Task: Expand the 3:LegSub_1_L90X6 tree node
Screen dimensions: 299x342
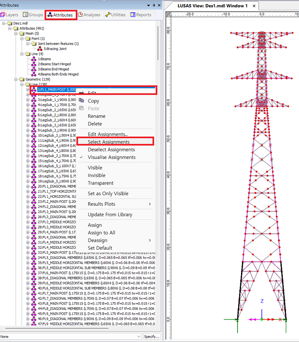Action: click(28, 100)
